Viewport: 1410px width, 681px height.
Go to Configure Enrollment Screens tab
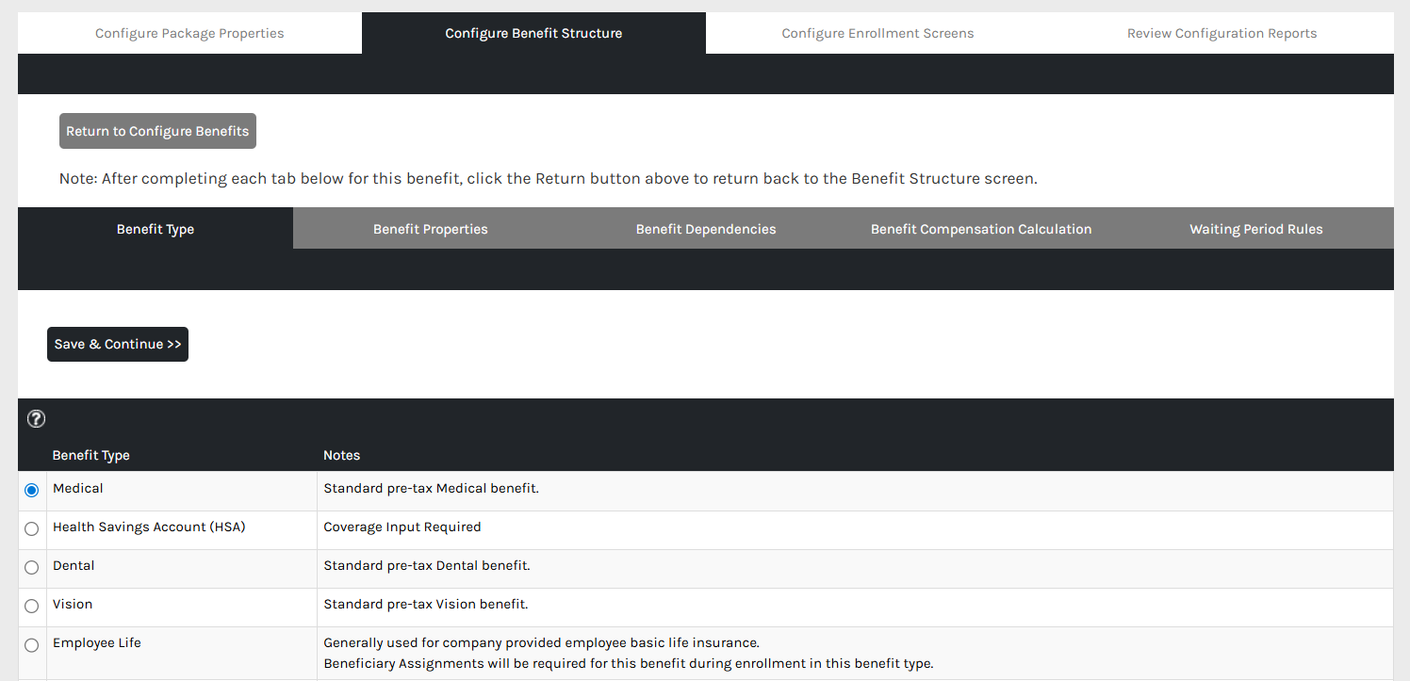pos(877,33)
